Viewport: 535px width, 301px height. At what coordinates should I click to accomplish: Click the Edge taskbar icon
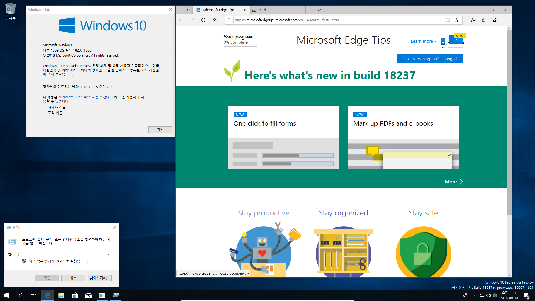[48, 295]
